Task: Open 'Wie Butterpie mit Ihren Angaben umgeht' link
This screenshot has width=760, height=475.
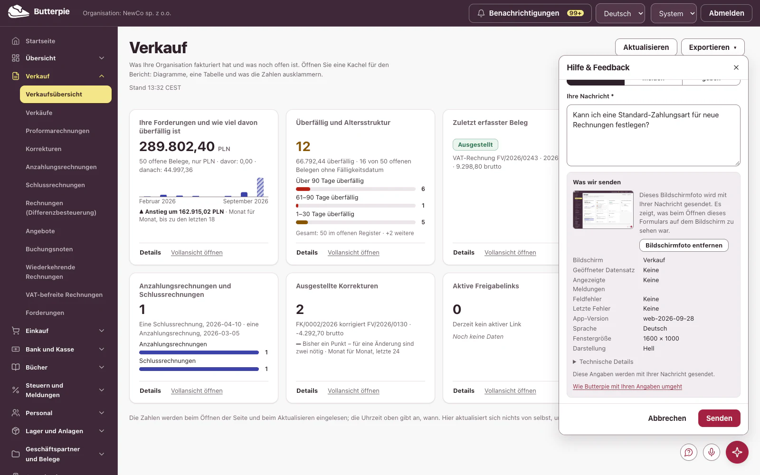Action: 627,387
